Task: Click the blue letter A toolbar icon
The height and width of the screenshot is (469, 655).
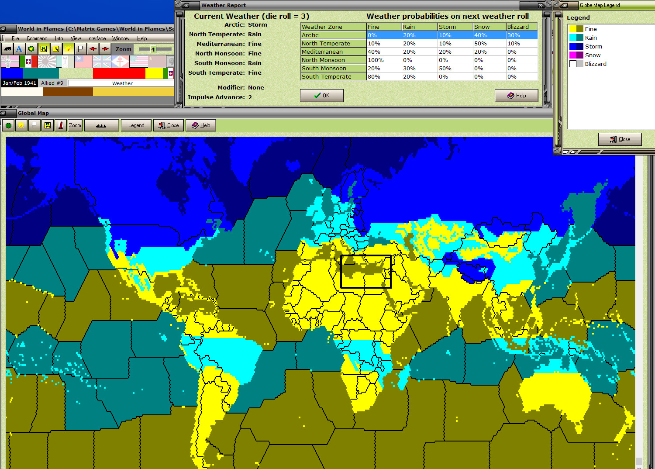Action: 19,49
